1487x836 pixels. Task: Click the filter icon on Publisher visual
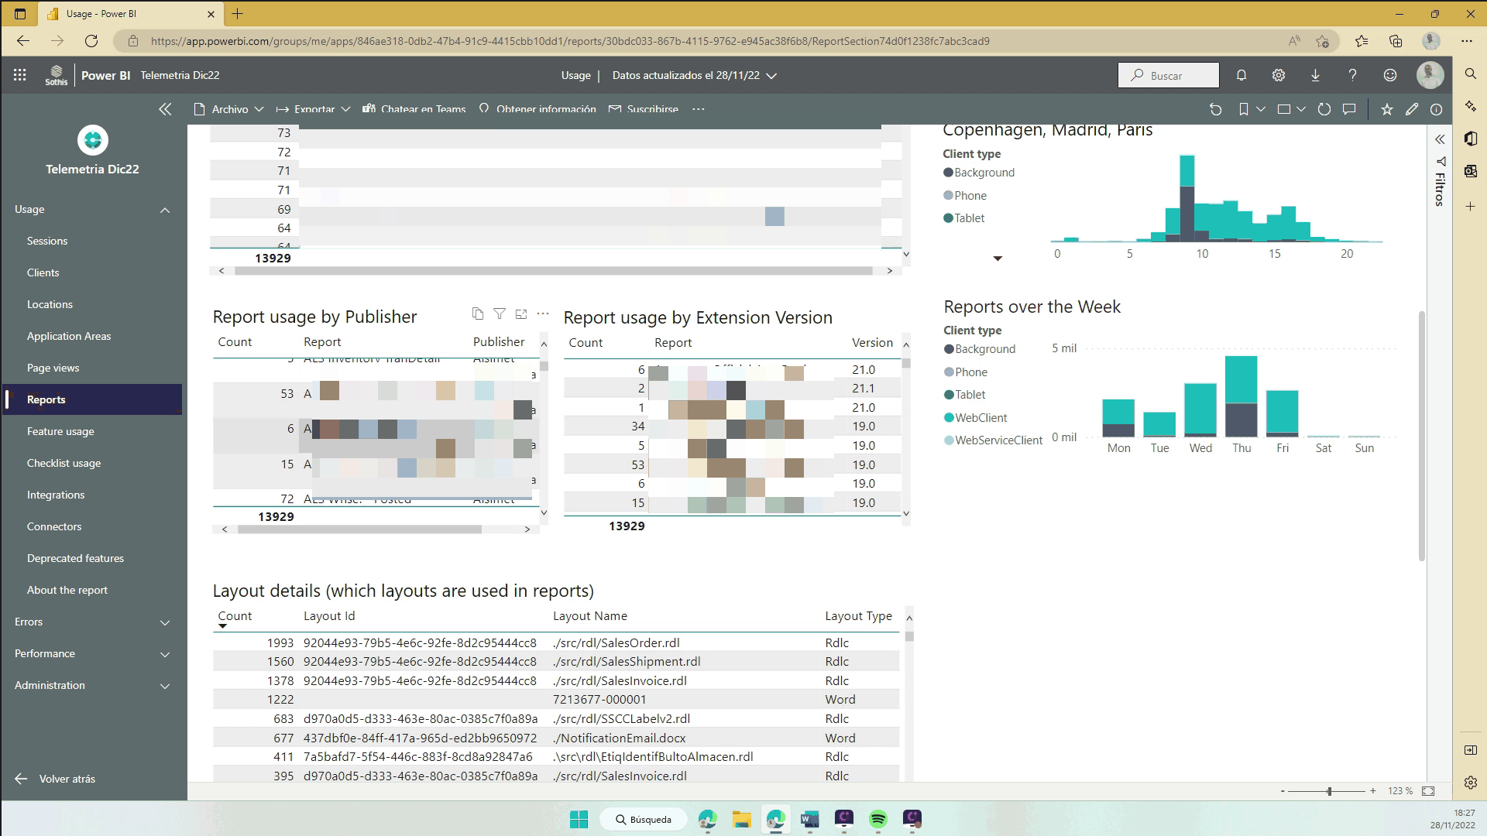(500, 313)
